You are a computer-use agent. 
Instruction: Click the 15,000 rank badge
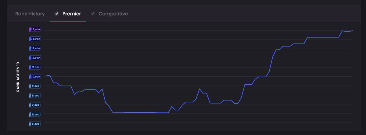pos(35,29)
